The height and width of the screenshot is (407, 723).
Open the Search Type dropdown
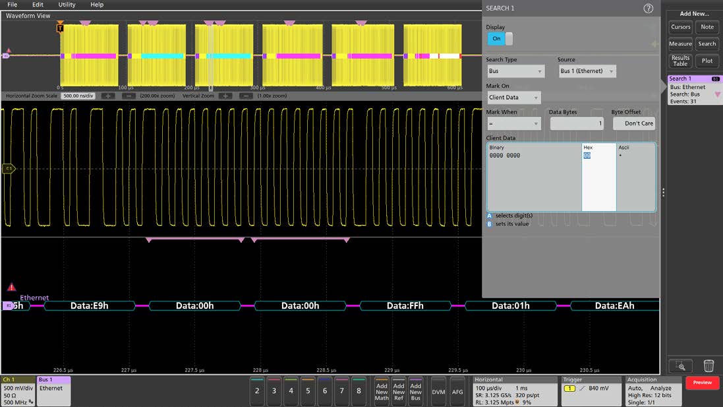coord(516,71)
